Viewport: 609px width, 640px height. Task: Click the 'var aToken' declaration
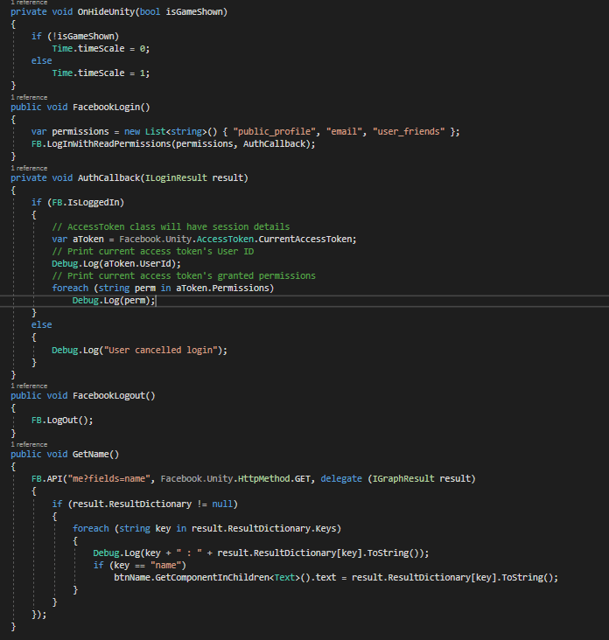pos(78,240)
